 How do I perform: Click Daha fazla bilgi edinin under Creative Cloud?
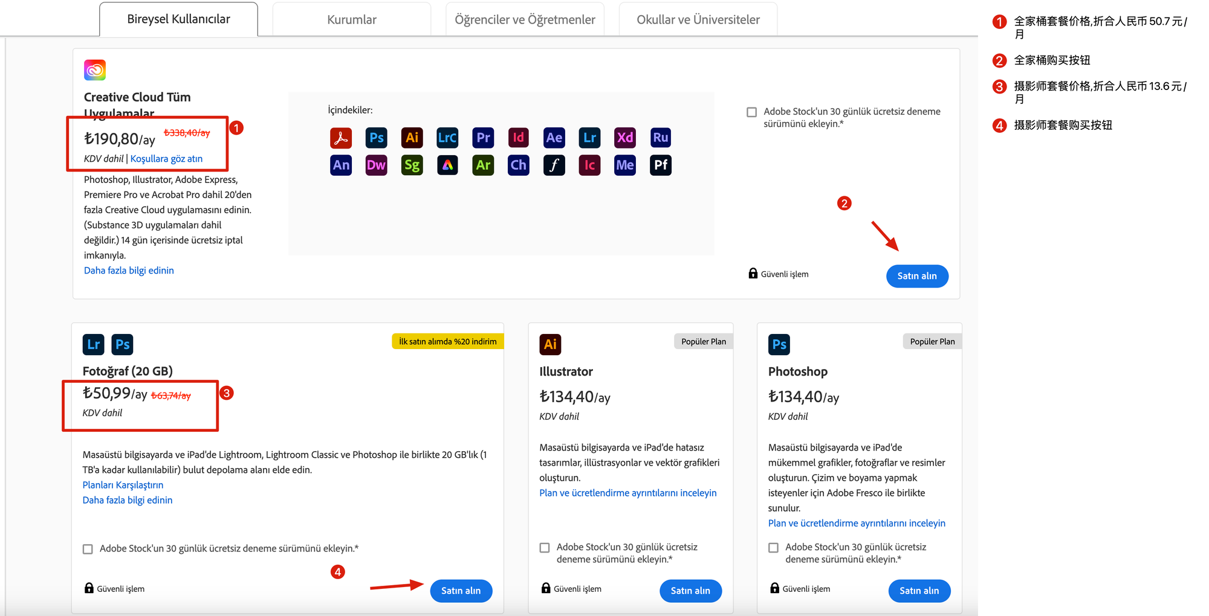(x=129, y=271)
